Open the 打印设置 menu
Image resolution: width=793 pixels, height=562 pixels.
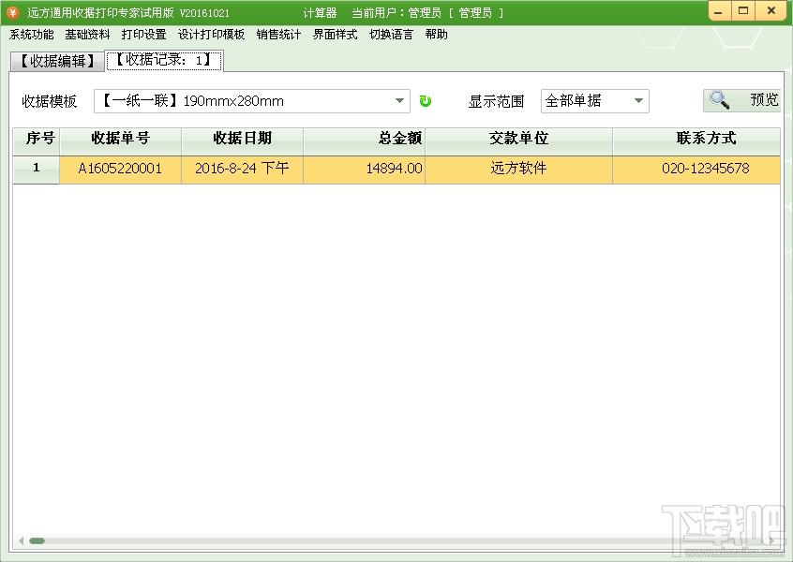coord(143,35)
